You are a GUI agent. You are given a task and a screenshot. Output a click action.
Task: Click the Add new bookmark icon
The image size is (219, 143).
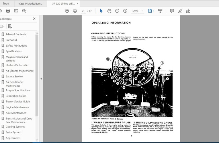click(10, 26)
